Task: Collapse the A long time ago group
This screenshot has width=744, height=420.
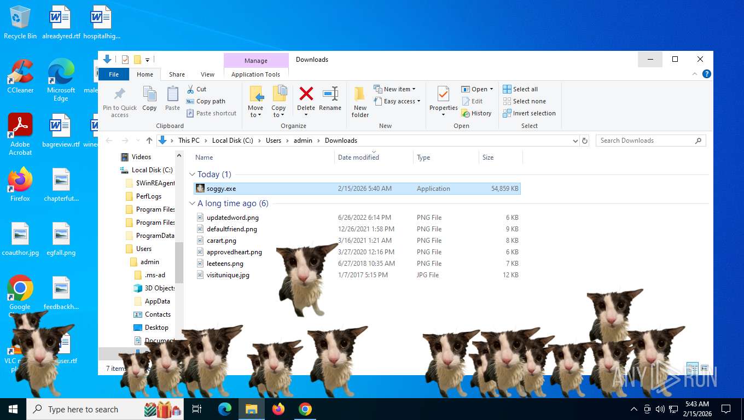Action: (192, 203)
